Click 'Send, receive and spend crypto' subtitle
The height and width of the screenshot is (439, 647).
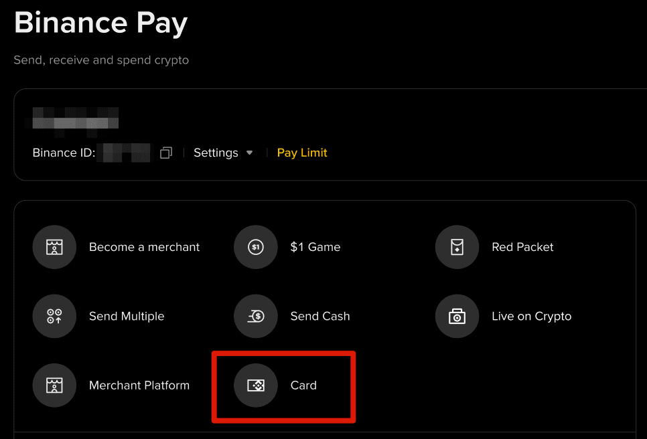point(101,60)
